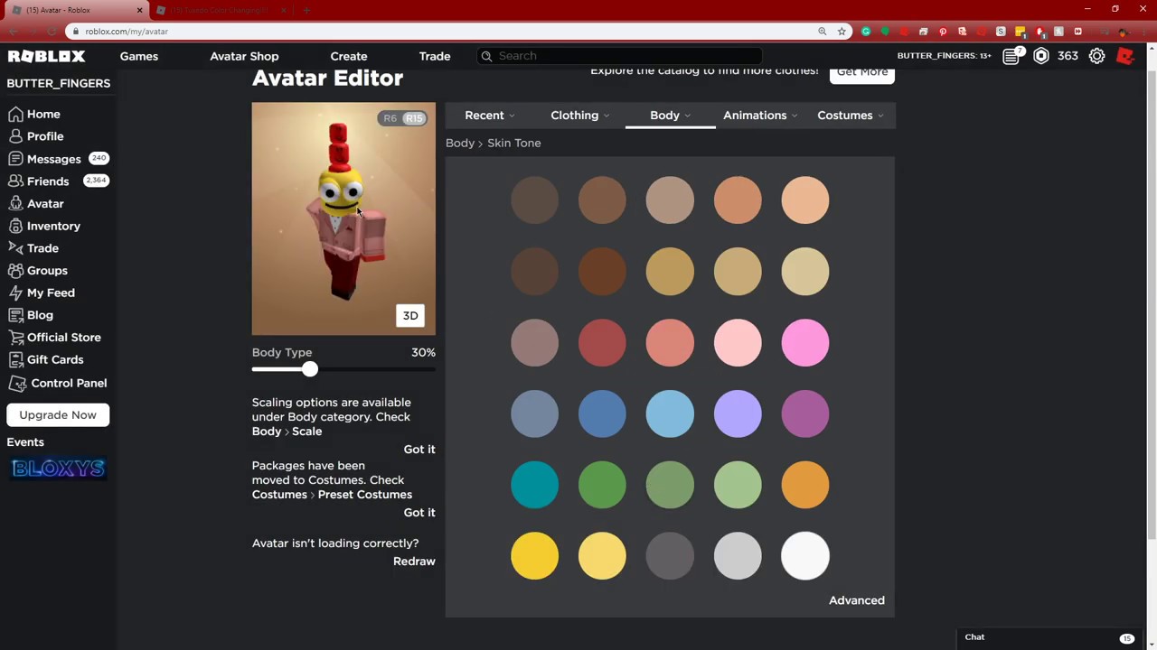Open the notifications stream icon
Screen dimensions: 1157x650
[x=1011, y=56]
